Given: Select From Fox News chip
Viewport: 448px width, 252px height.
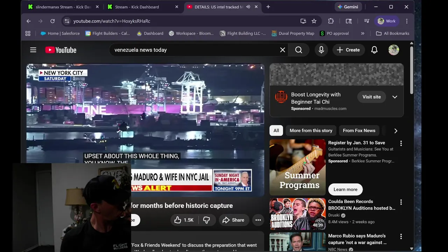Looking at the screenshot, I should (359, 131).
